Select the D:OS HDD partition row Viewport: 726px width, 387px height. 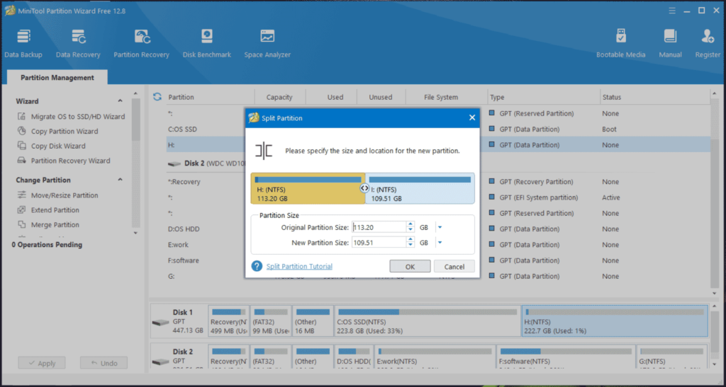pos(437,229)
